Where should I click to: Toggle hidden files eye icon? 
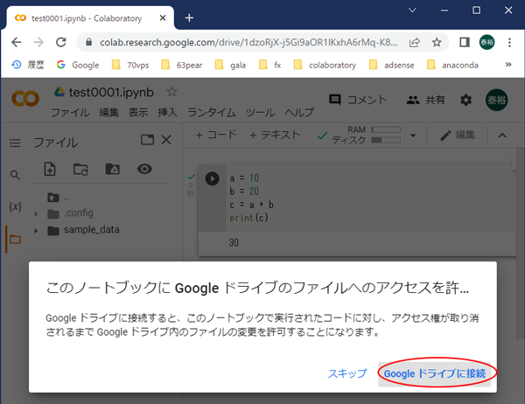click(x=144, y=169)
